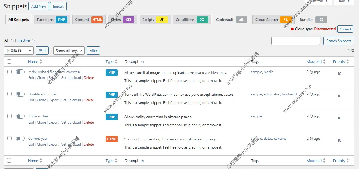Focus the snippet search input field
359x169 pixels.
pos(295,41)
